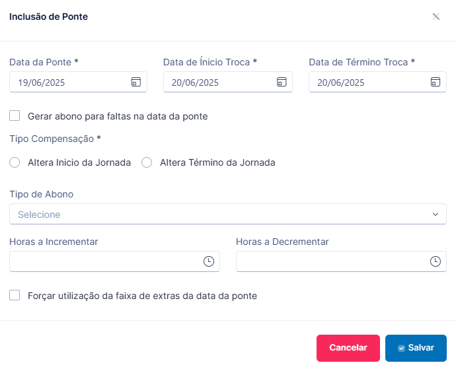Viewport: 456px width, 369px height.
Task: Focus the Data de Término Troca field
Action: pyautogui.click(x=377, y=82)
